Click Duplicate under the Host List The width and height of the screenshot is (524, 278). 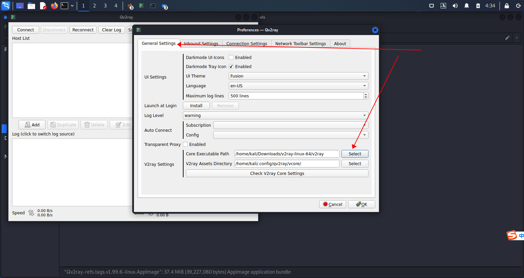(x=63, y=125)
